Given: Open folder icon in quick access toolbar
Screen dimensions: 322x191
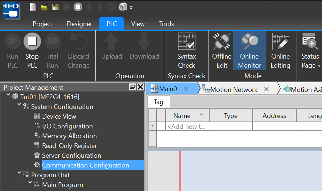Looking at the screenshot, I should [x=44, y=7].
